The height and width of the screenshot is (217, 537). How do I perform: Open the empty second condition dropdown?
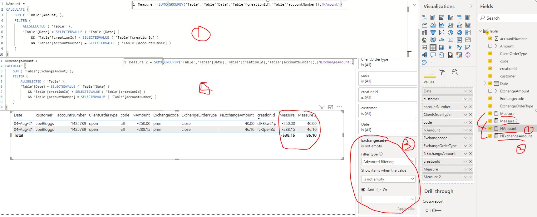[388, 199]
